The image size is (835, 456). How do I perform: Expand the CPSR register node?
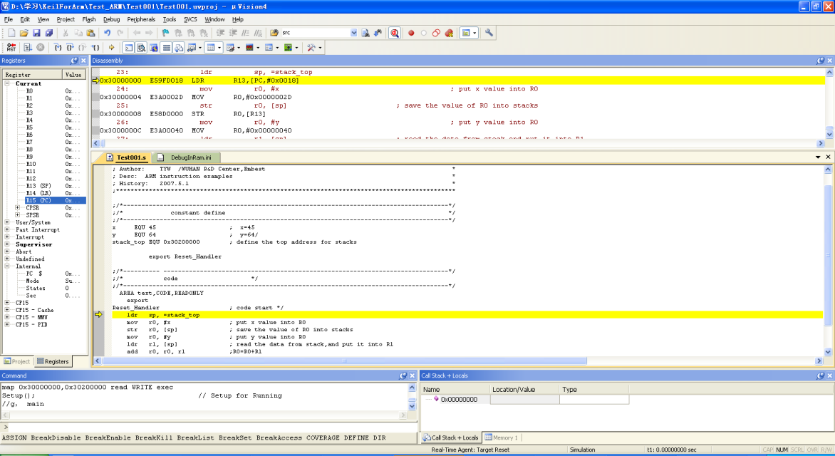click(18, 208)
